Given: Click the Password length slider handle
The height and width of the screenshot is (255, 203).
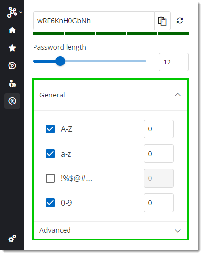Looking at the screenshot, I should coord(60,61).
